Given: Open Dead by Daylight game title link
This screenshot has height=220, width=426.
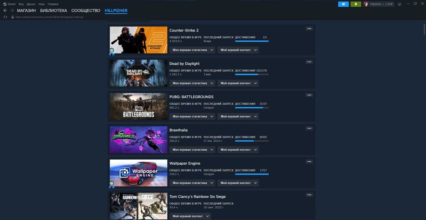Looking at the screenshot, I should (x=184, y=64).
